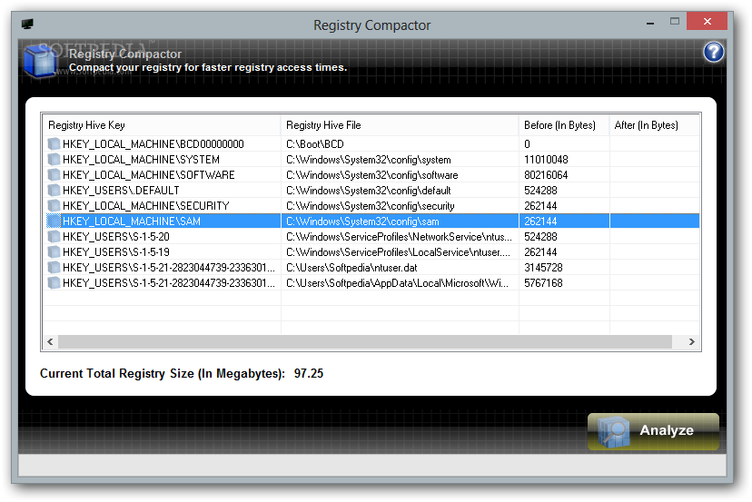Viewport: 752px width, 502px height.
Task: Click the config\system file path cell
Action: click(x=369, y=160)
